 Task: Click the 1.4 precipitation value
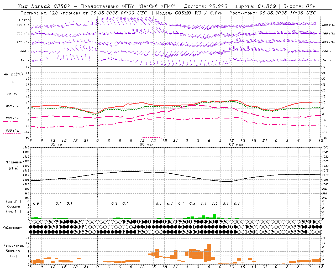pyautogui.click(x=203, y=203)
